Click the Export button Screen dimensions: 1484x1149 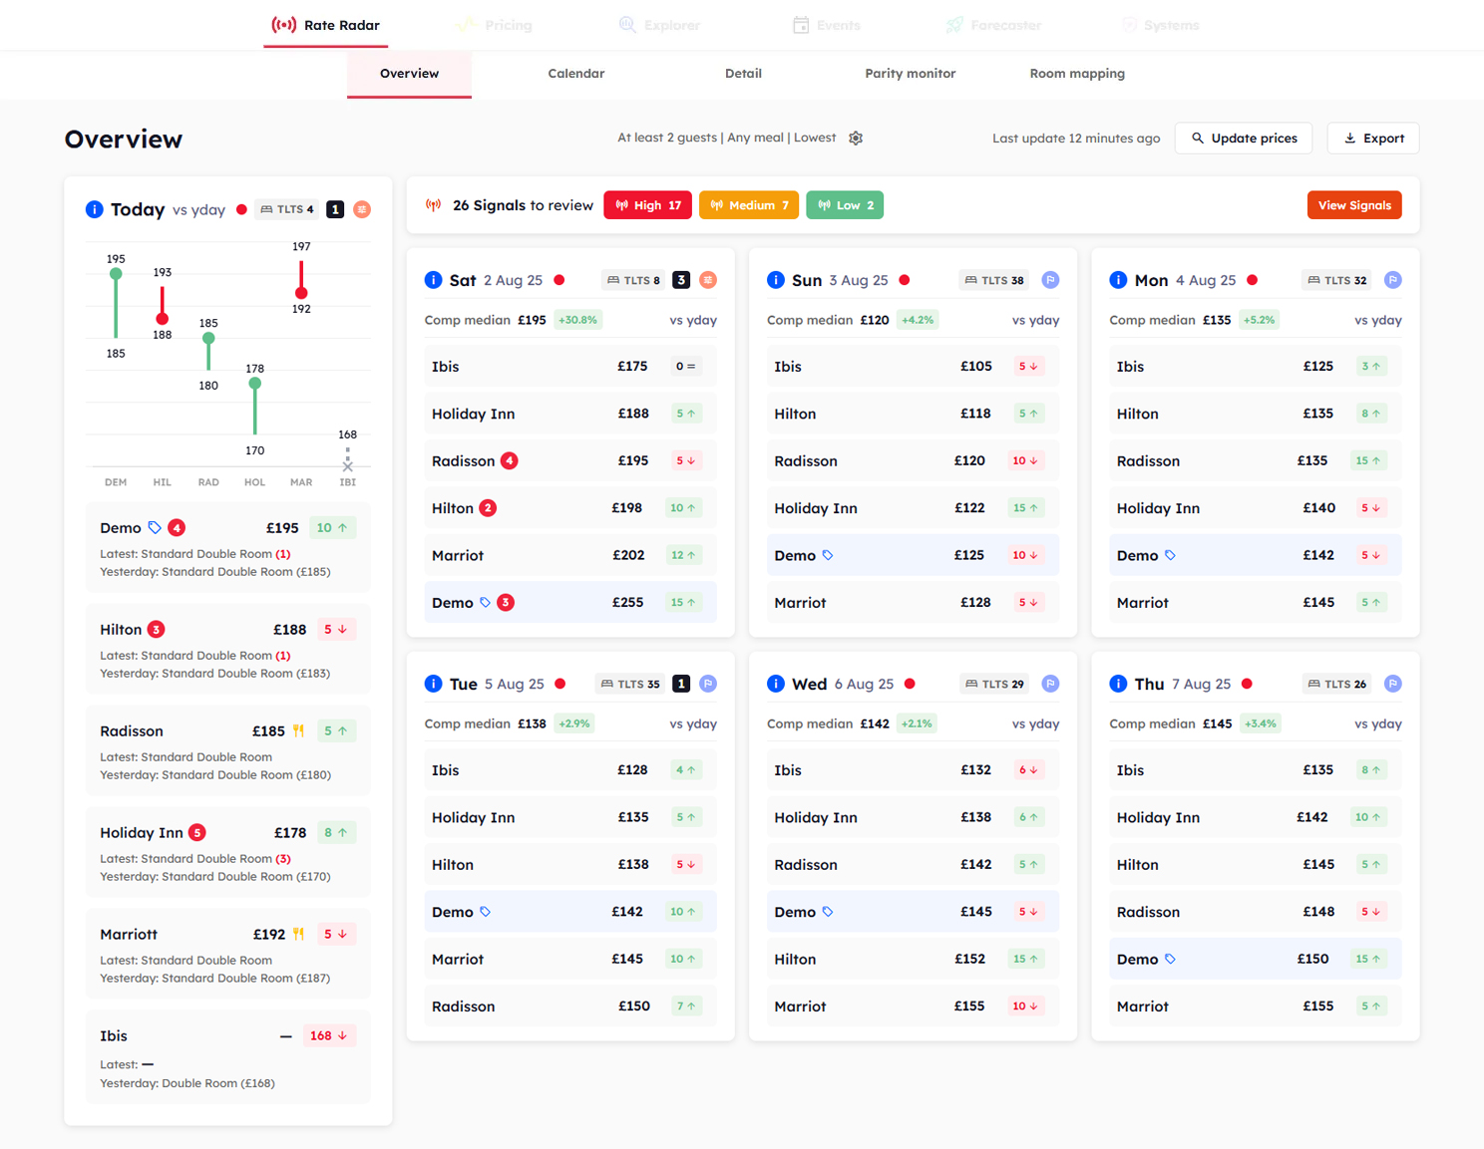click(1373, 139)
